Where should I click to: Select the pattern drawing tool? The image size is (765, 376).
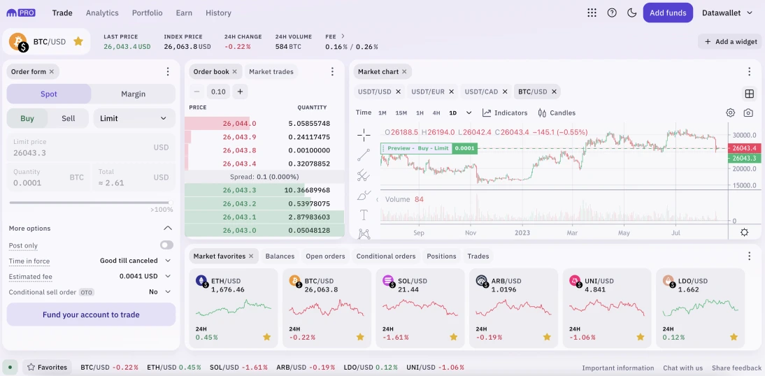[x=364, y=234]
